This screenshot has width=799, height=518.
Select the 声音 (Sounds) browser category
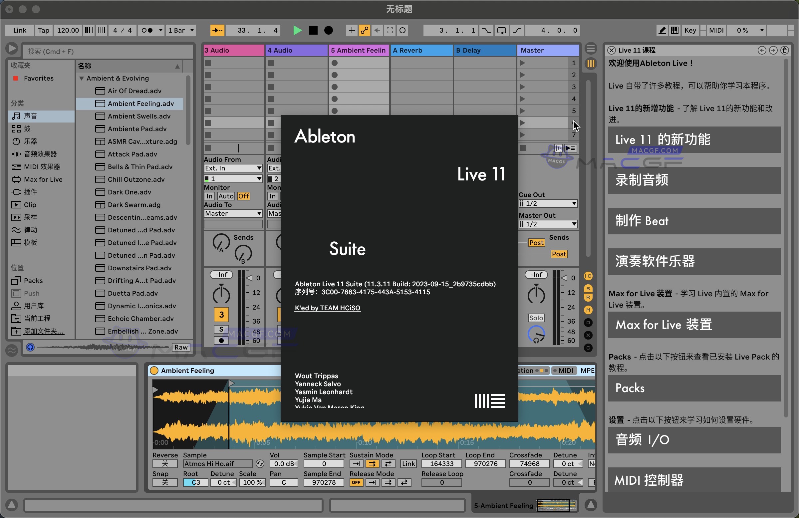coord(30,116)
